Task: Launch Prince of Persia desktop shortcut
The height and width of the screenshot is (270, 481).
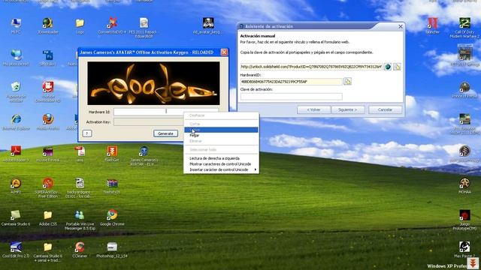Action: click(x=464, y=90)
